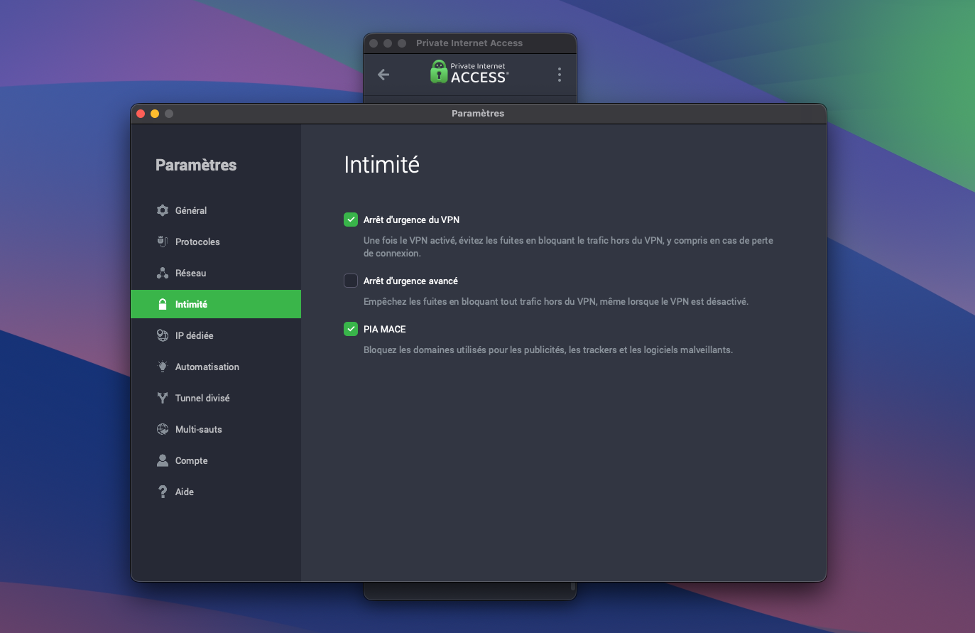Click the person icon next to Compte
975x633 pixels.
point(163,460)
